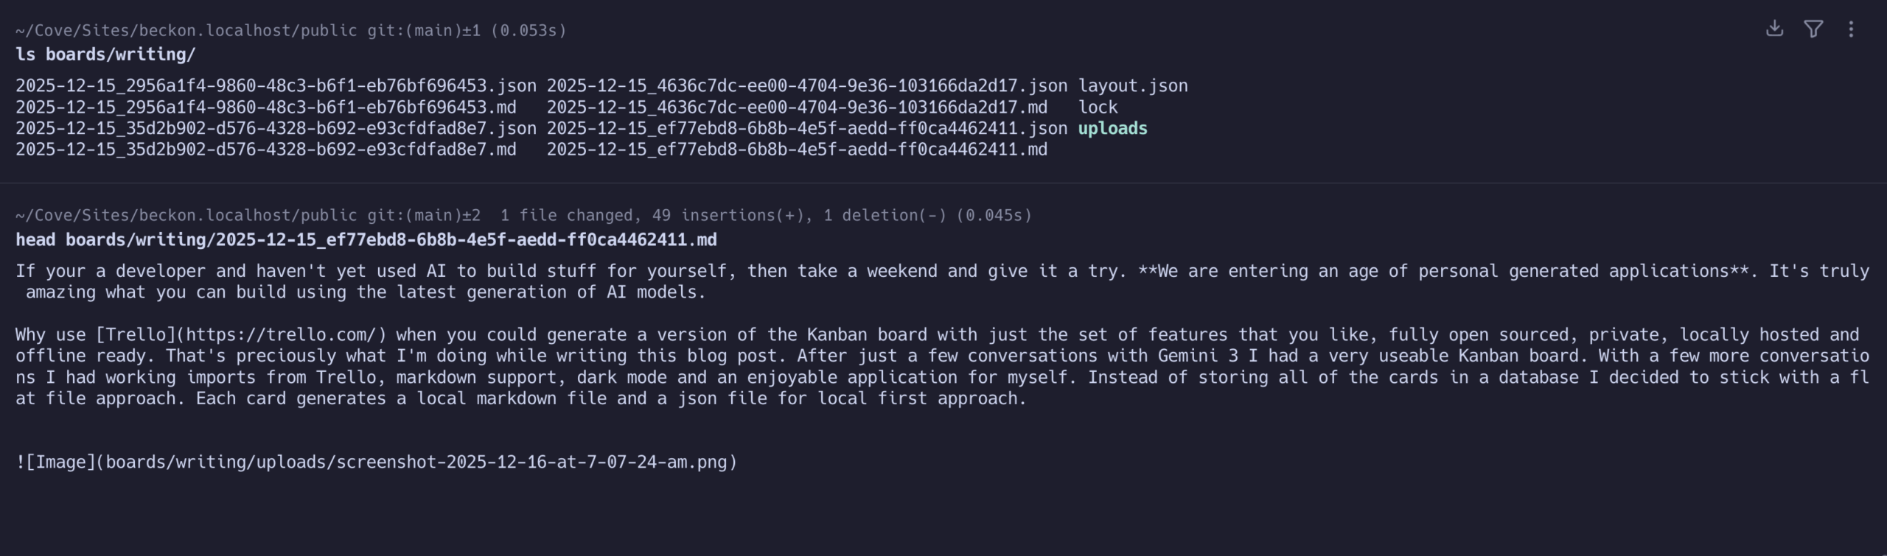The image size is (1887, 556).
Task: Click the first block's git:(main)±1 prompt
Action: (424, 30)
